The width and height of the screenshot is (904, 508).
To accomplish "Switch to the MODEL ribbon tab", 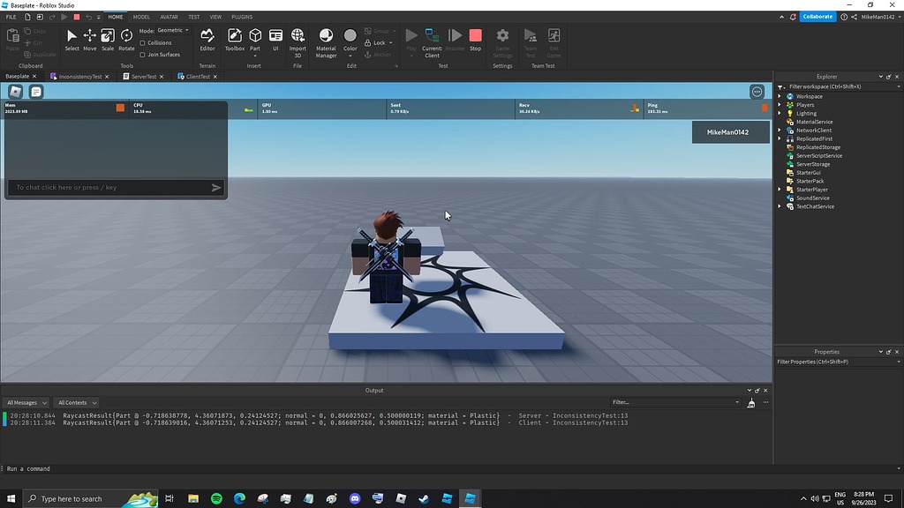I will (x=140, y=16).
